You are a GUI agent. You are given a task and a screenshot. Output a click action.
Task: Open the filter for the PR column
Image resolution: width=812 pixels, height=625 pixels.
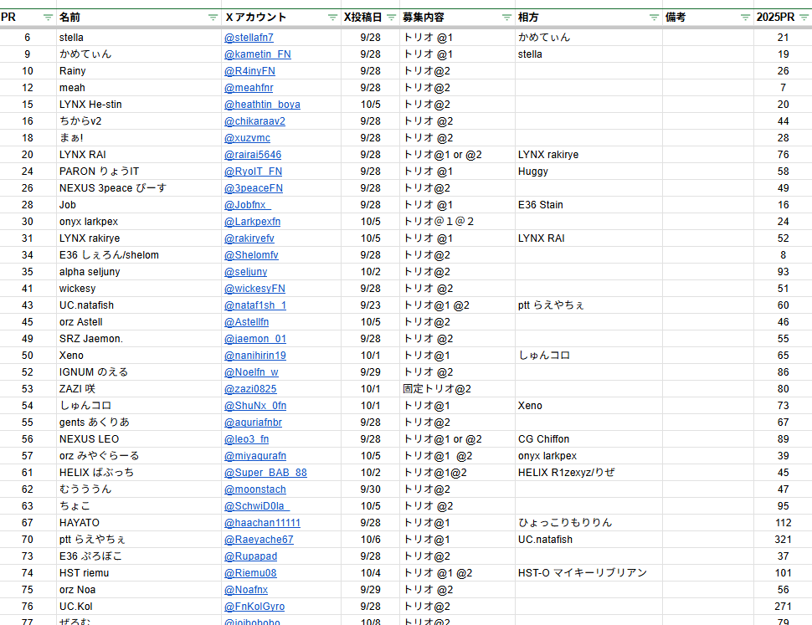(48, 18)
